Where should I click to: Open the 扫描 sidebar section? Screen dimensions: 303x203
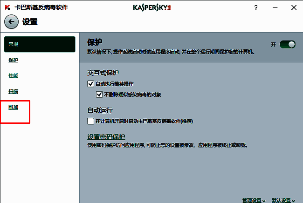[14, 91]
